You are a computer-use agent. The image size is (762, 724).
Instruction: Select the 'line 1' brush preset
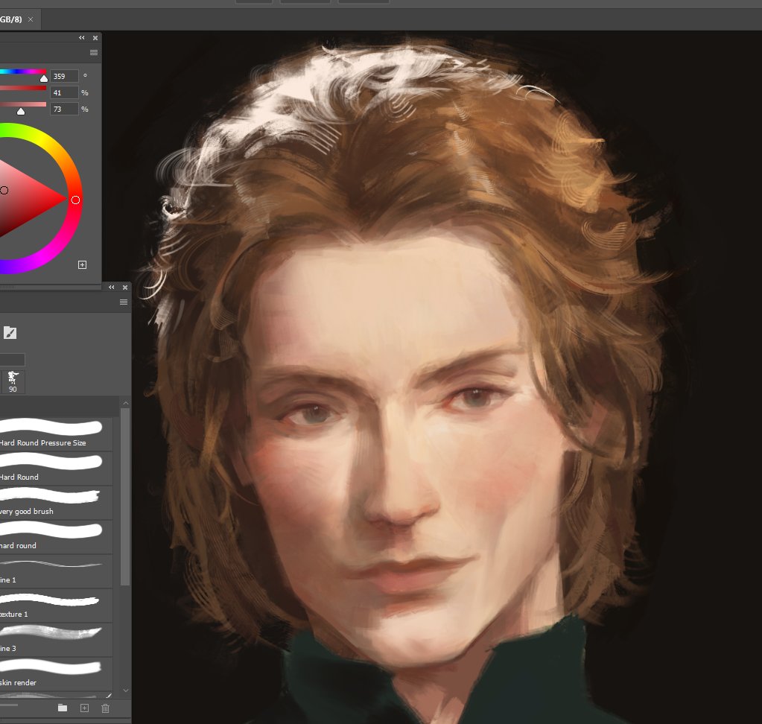(56, 571)
